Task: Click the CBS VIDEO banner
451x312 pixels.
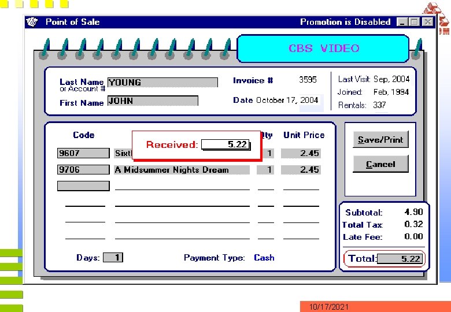Action: tap(323, 49)
